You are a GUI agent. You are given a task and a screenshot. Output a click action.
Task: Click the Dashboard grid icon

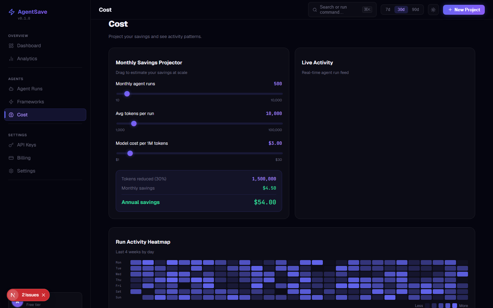click(x=11, y=46)
